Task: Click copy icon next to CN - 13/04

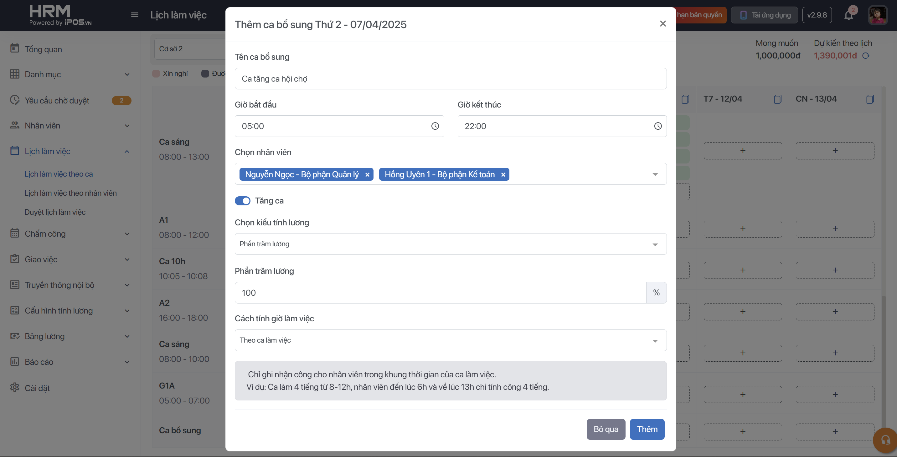Action: tap(869, 99)
